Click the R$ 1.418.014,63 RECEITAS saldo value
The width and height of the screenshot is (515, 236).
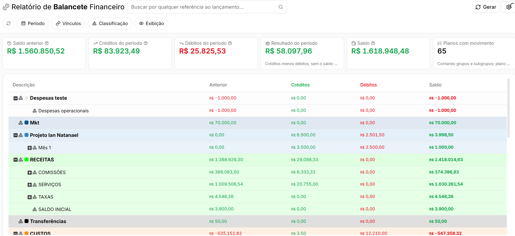pyautogui.click(x=446, y=160)
